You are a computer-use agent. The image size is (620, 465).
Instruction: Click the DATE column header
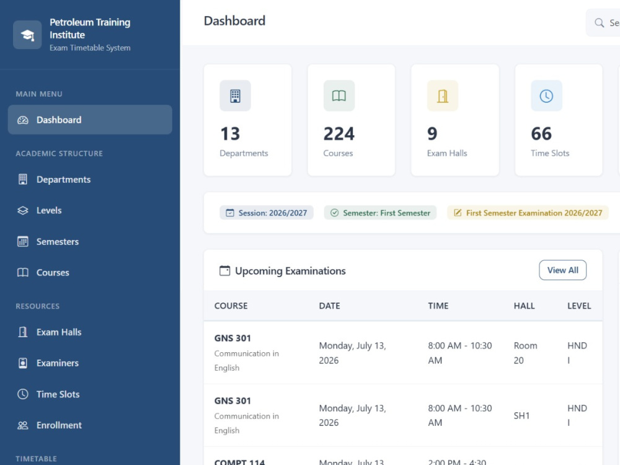(x=329, y=306)
